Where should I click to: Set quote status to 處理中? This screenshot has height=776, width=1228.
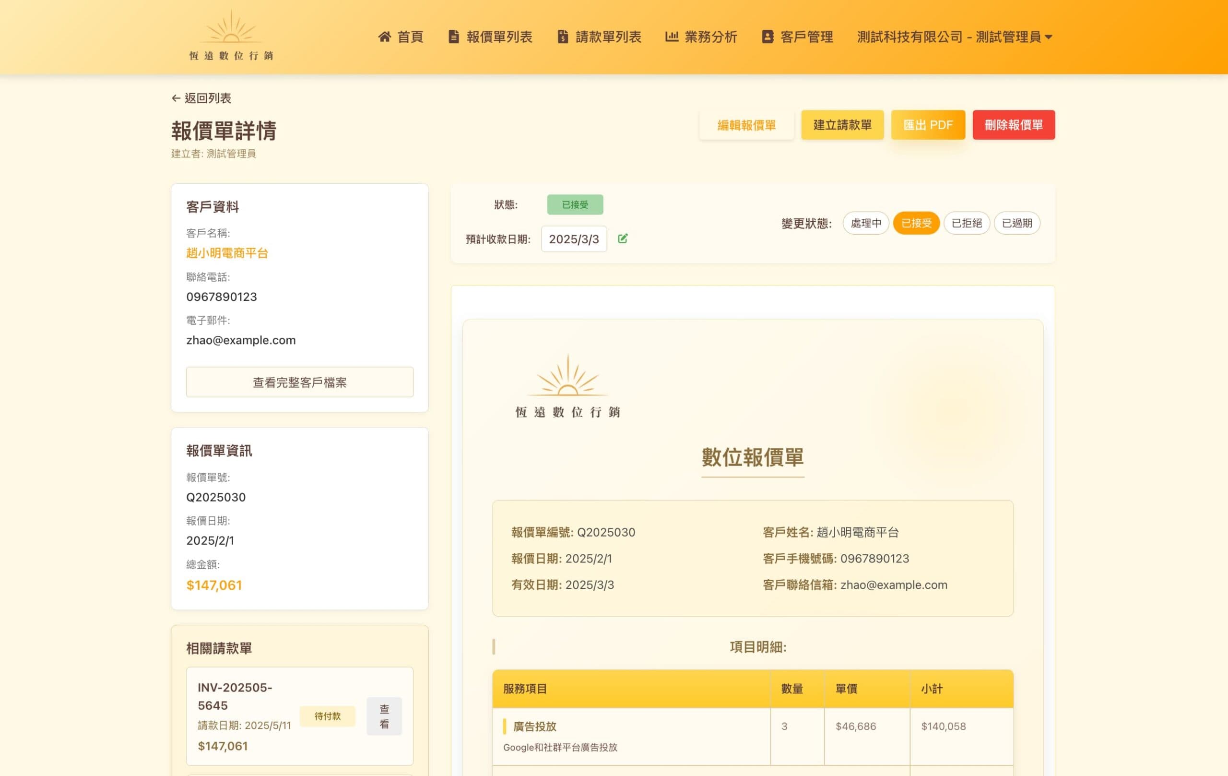click(865, 223)
